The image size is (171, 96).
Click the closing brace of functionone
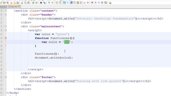pos(36,46)
